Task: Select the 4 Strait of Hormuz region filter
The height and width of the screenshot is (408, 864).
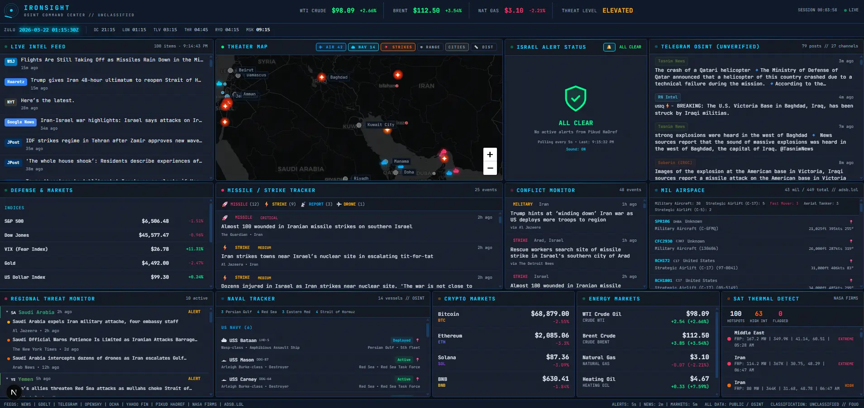Action: click(x=335, y=312)
